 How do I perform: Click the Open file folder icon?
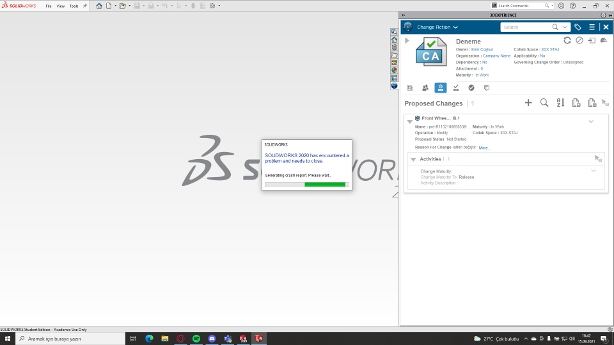pyautogui.click(x=123, y=6)
